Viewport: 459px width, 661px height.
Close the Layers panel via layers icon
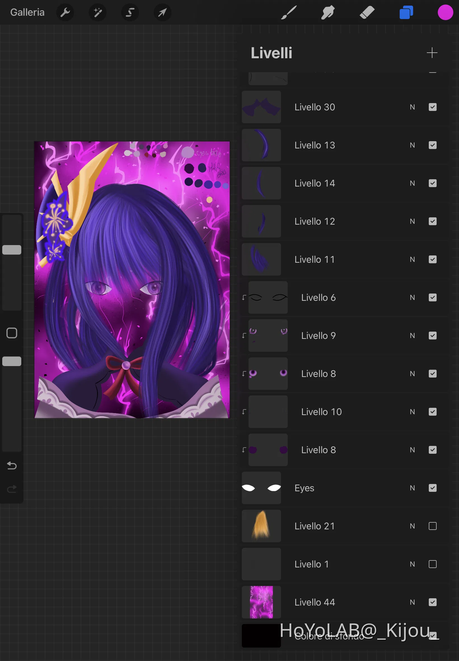pyautogui.click(x=406, y=12)
